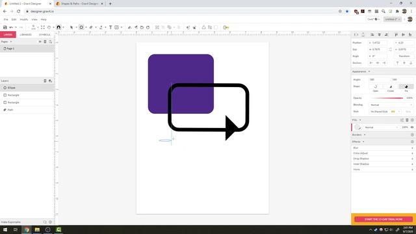Open the Edit menu

14,19
